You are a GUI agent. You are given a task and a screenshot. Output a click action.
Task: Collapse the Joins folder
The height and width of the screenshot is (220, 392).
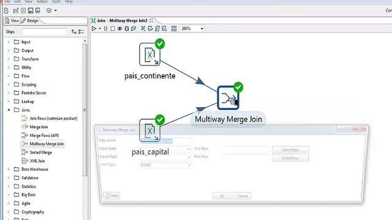click(x=9, y=110)
